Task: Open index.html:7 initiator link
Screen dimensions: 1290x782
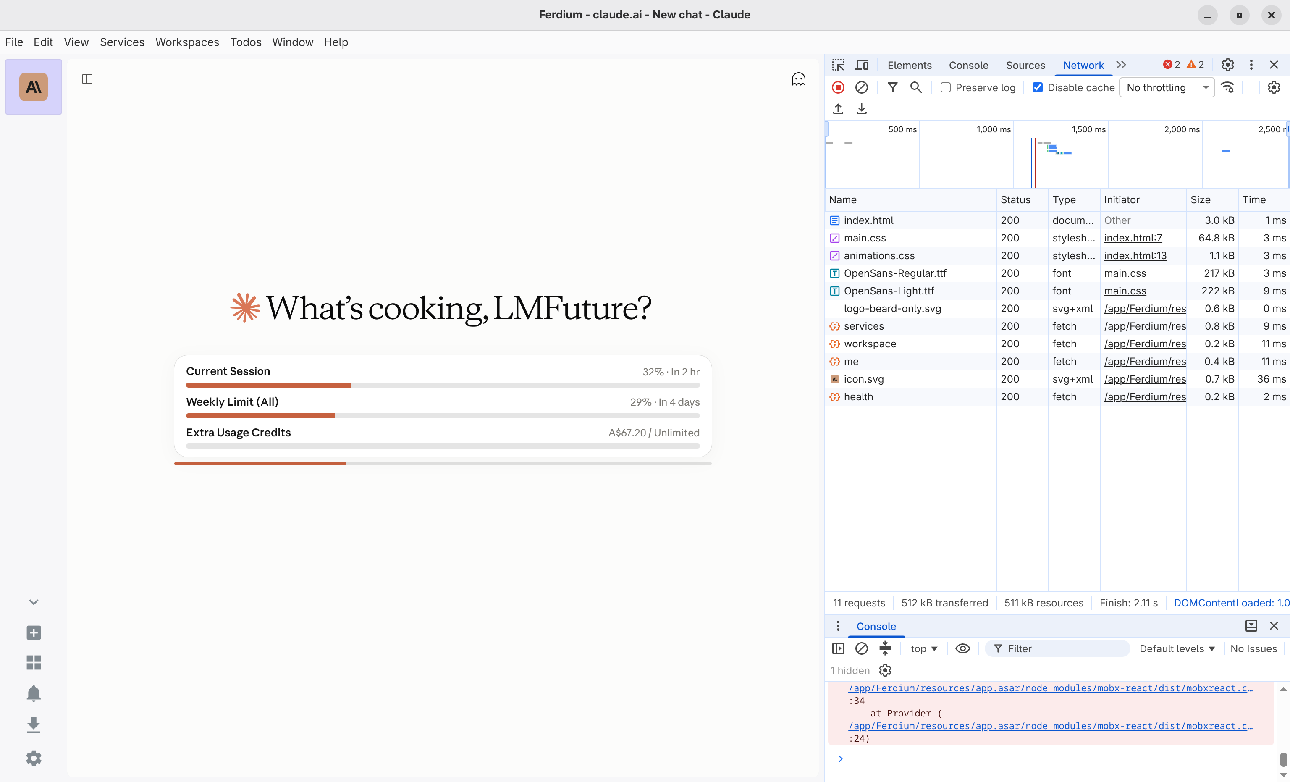Action: point(1133,238)
